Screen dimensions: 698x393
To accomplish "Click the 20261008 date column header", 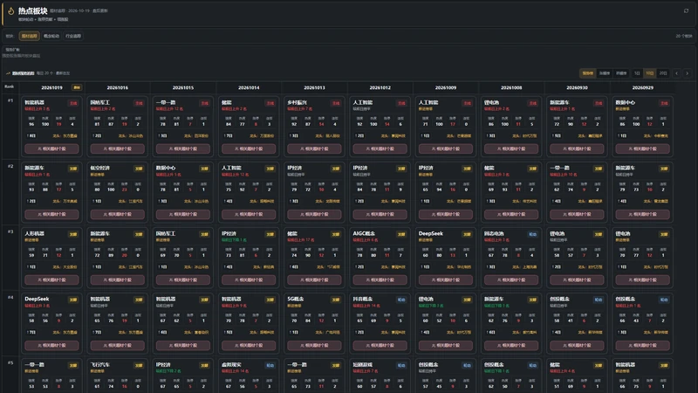I will click(511, 88).
